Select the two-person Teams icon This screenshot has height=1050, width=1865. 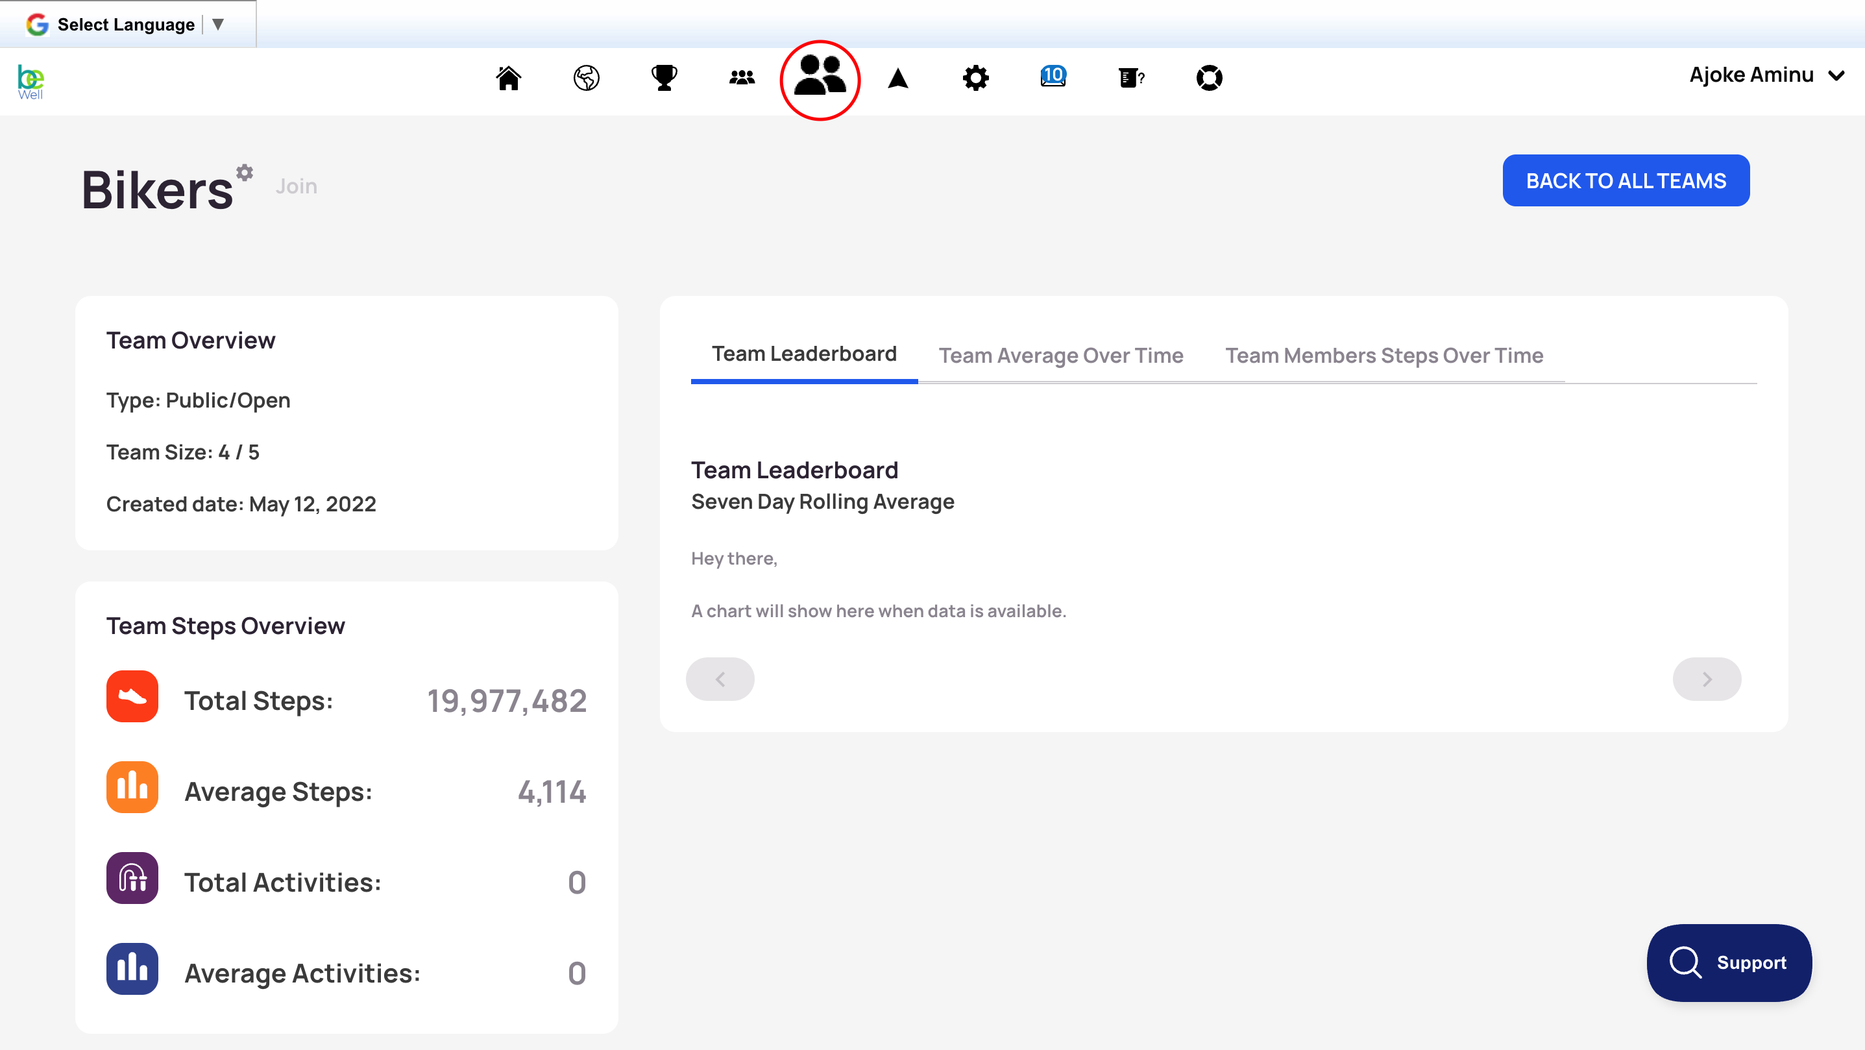click(x=820, y=77)
